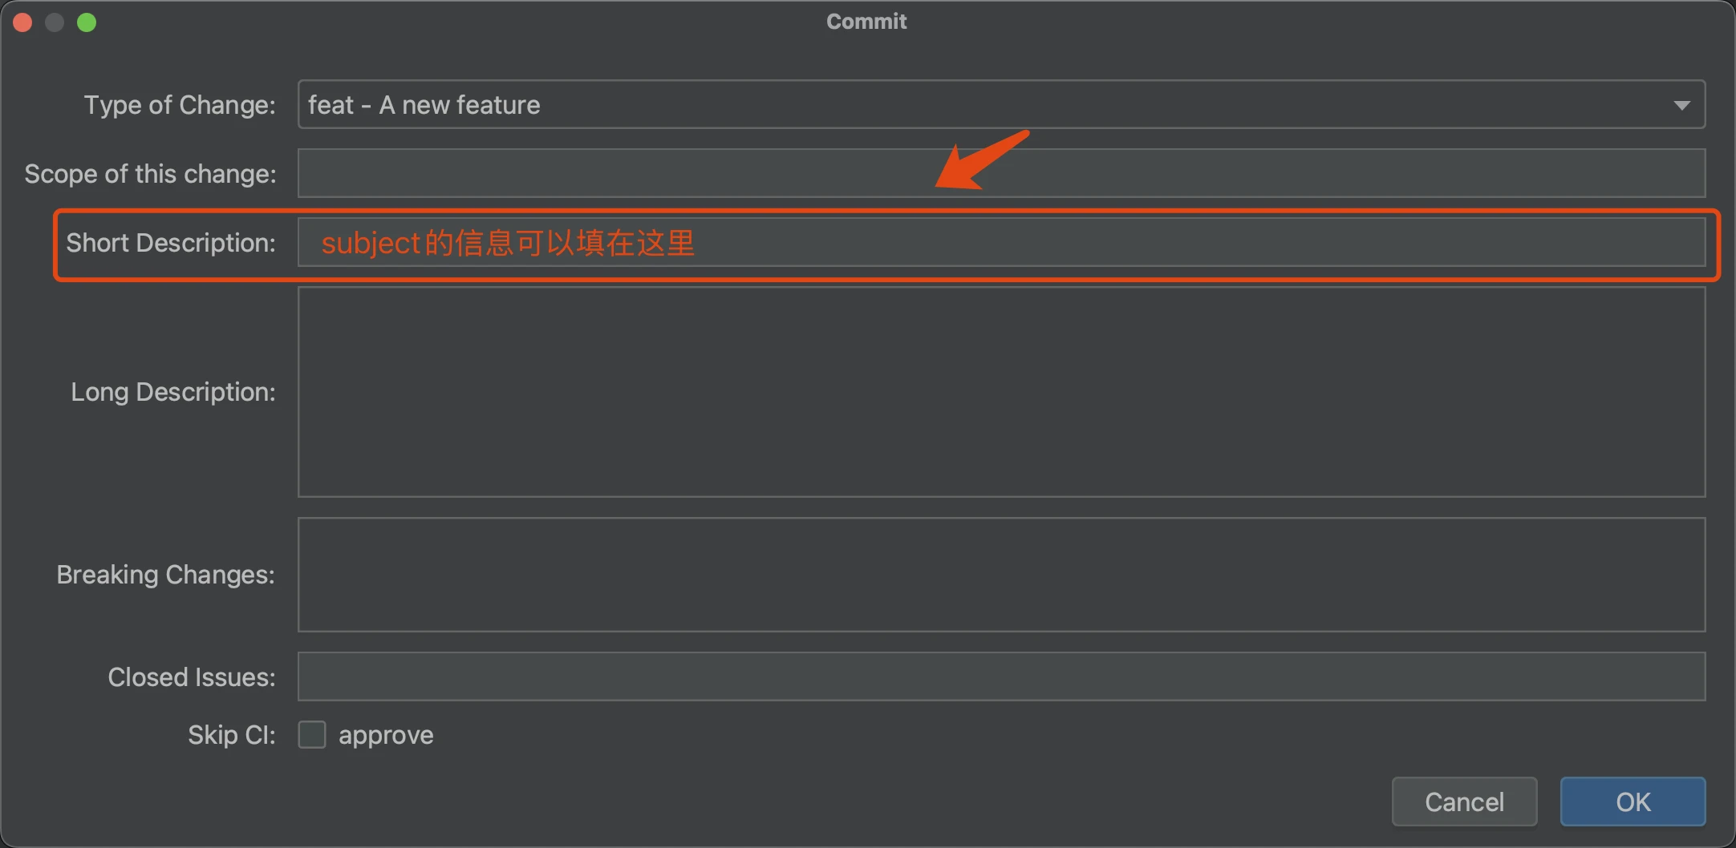Screen dimensions: 1736x848
Task: Select the Breaking Changes text area
Action: pyautogui.click(x=1001, y=575)
